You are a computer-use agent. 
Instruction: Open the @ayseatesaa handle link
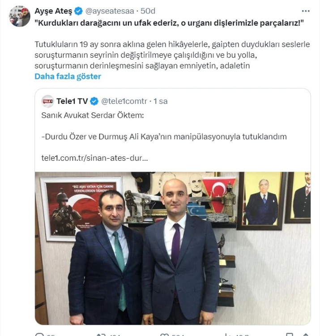110,11
